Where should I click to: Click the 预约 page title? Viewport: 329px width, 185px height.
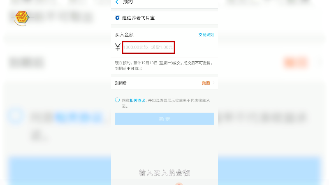pos(128,2)
